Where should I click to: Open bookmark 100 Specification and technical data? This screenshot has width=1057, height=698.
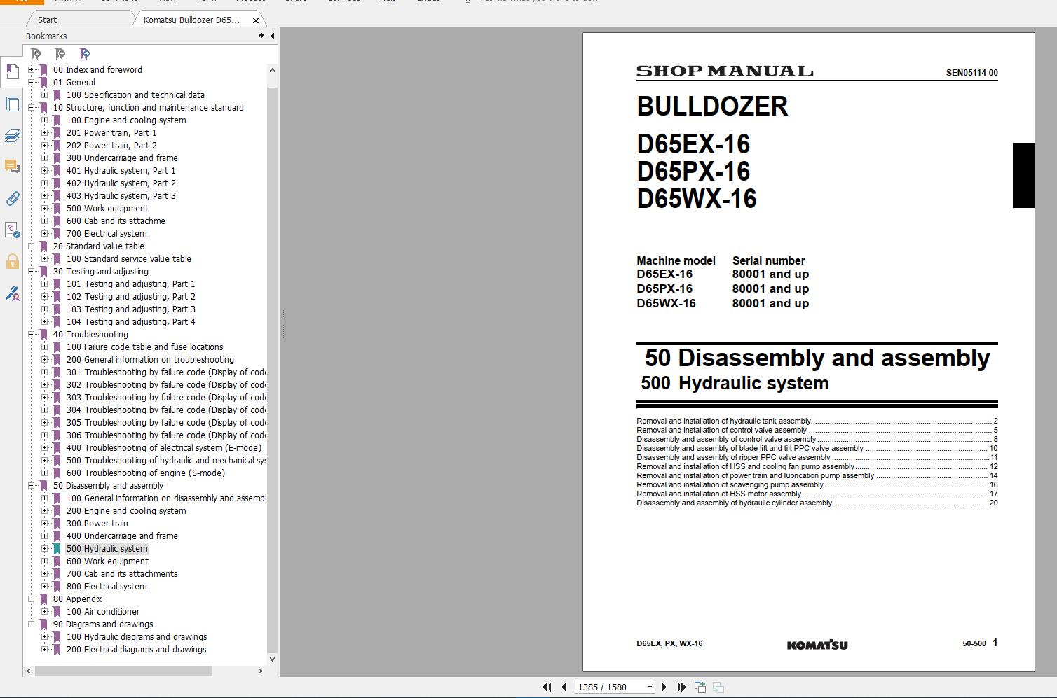pos(135,95)
